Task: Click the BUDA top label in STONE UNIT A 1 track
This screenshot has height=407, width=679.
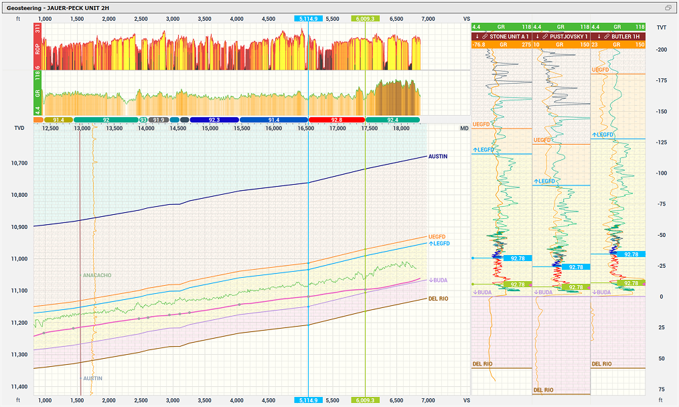Action: click(x=482, y=293)
